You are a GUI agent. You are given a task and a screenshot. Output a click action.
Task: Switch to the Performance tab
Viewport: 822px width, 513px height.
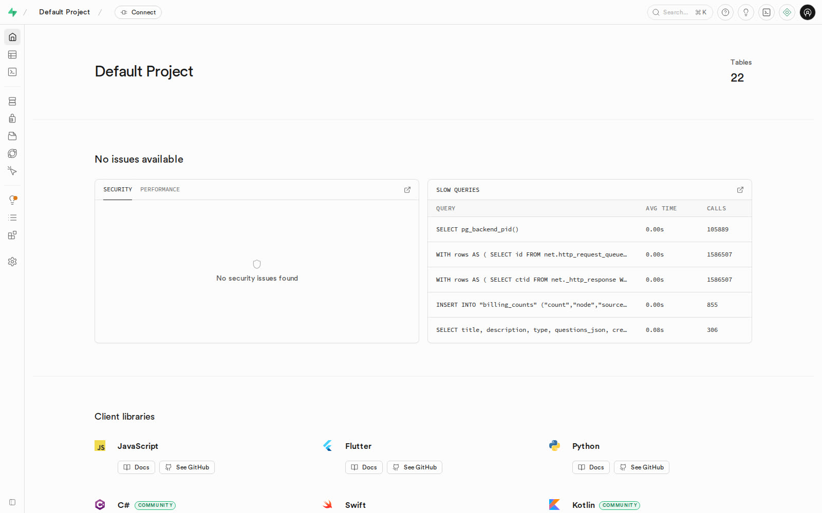pyautogui.click(x=160, y=189)
